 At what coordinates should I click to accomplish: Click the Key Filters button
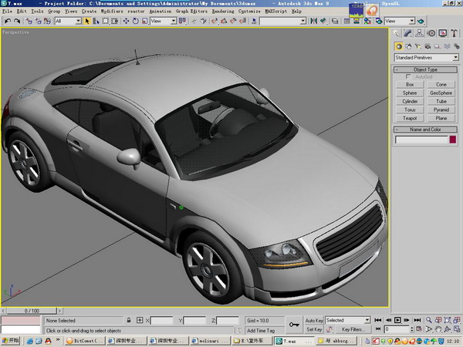coord(353,329)
